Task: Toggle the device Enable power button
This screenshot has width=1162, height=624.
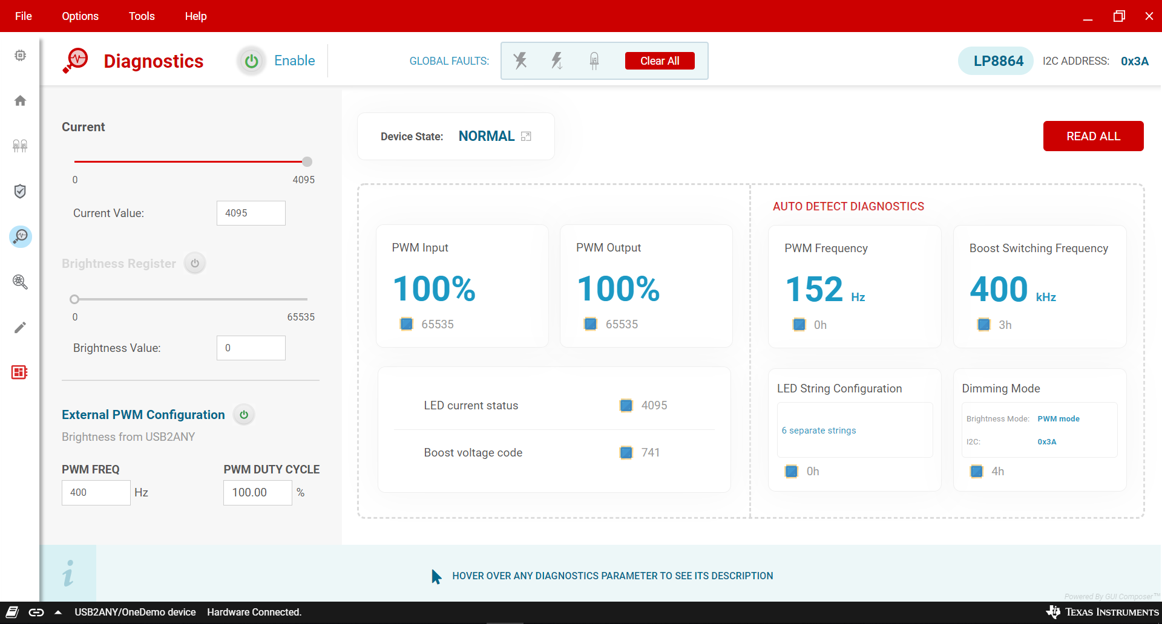Action: coord(251,61)
